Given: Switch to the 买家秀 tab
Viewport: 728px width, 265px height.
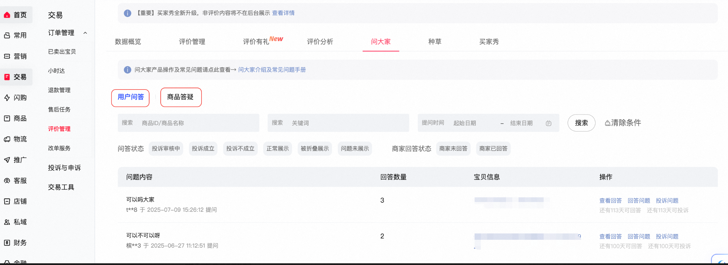Looking at the screenshot, I should [489, 42].
